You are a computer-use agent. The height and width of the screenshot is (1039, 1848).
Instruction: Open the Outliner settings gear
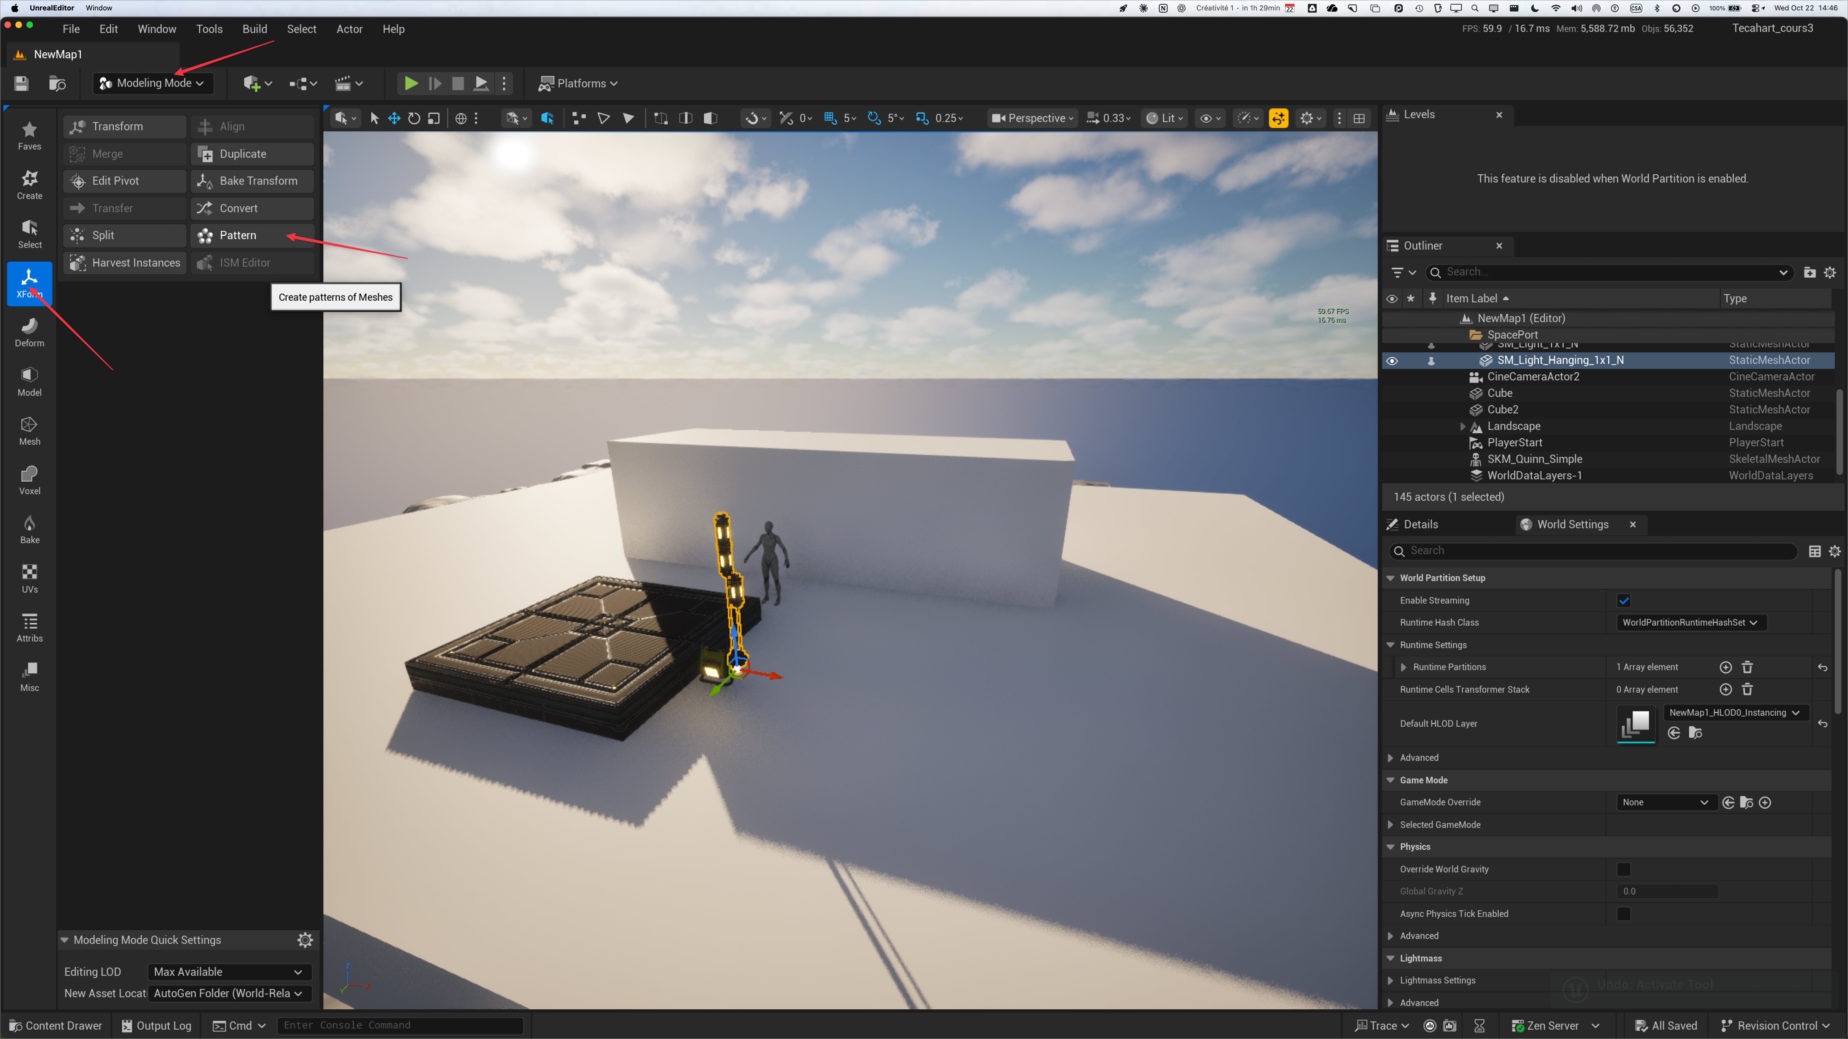click(x=1830, y=272)
